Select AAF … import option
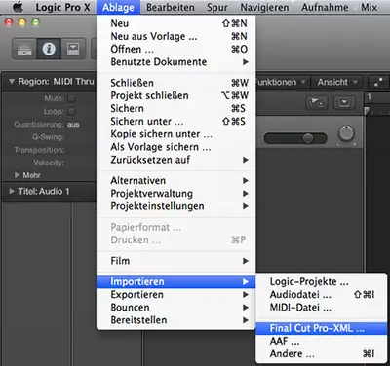Screen dimensions: 390x366 [322, 341]
